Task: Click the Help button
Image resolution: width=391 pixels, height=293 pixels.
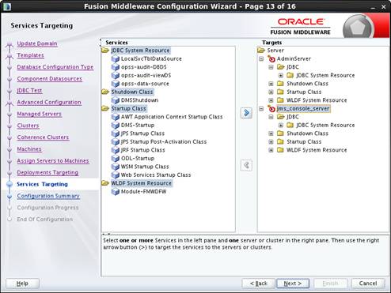Action: click(x=22, y=284)
